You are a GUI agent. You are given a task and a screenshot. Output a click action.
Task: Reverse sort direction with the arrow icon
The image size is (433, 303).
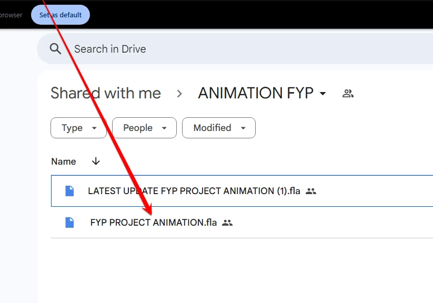tap(96, 161)
